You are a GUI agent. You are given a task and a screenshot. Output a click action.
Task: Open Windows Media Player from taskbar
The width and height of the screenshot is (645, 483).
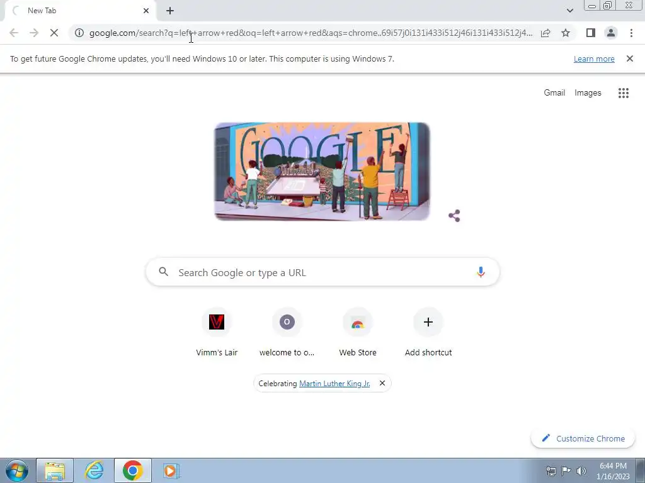coord(171,470)
